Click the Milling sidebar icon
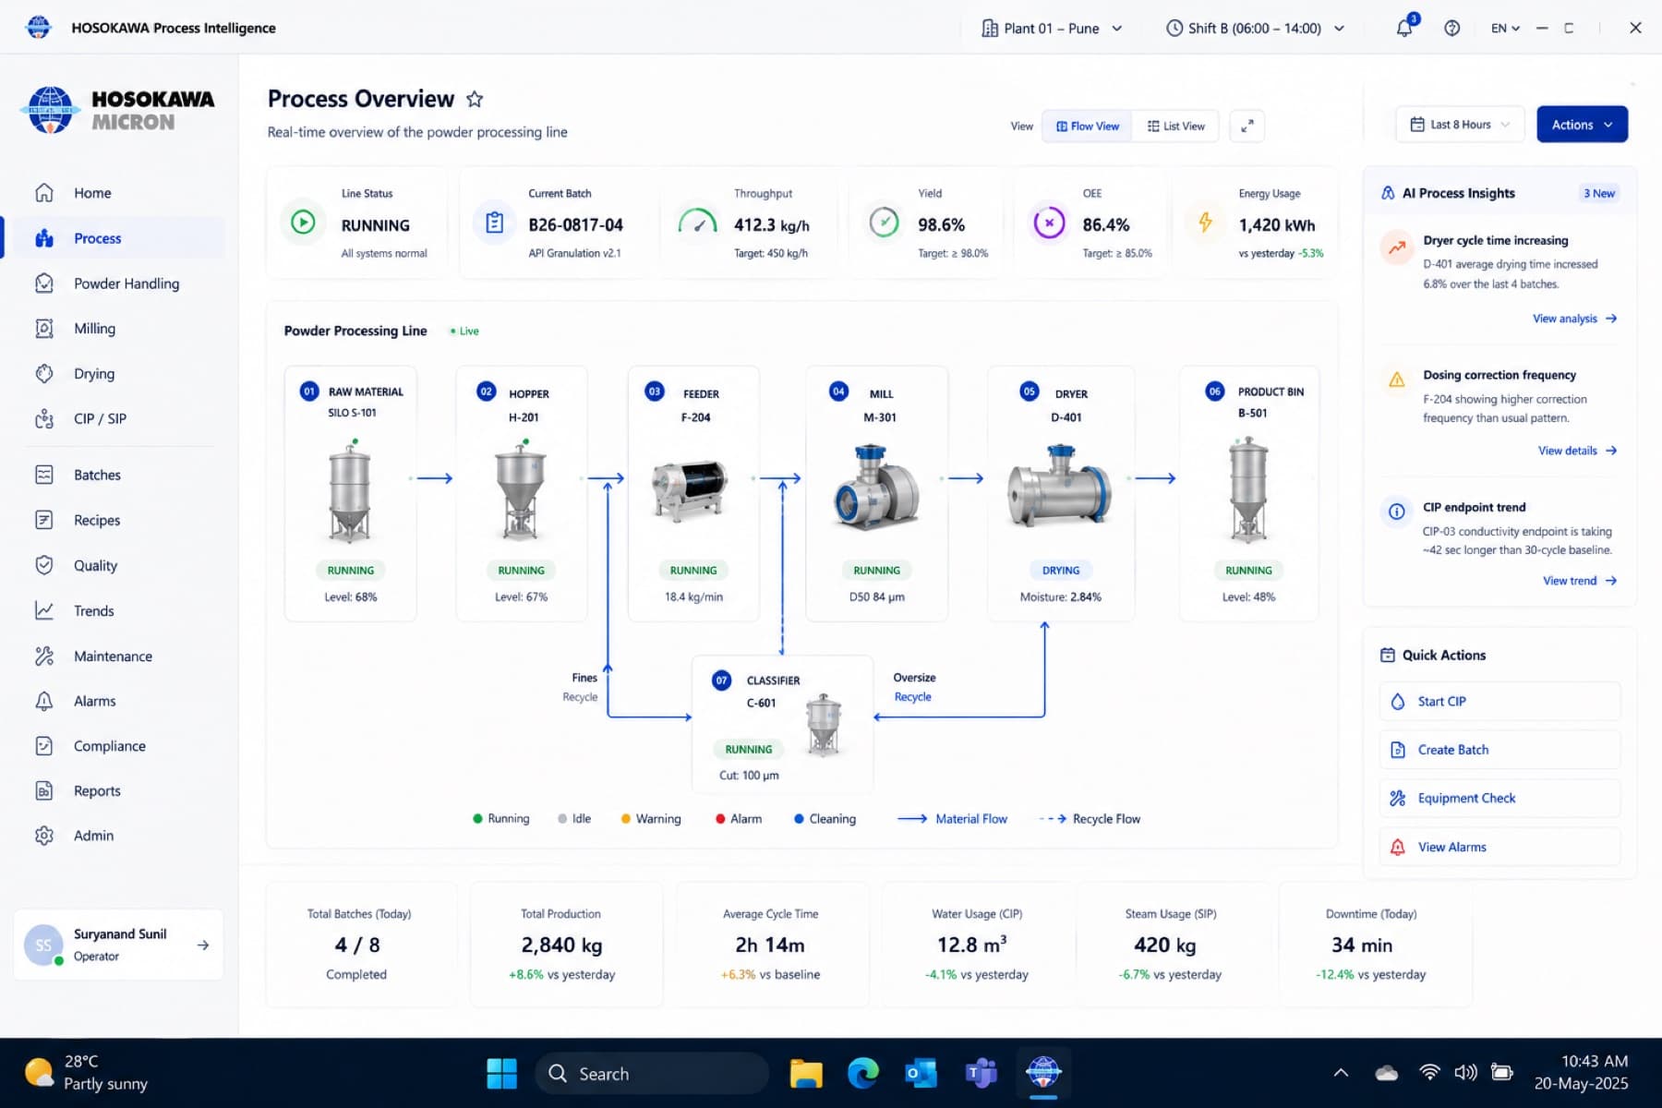Viewport: 1662px width, 1108px height. tap(44, 329)
